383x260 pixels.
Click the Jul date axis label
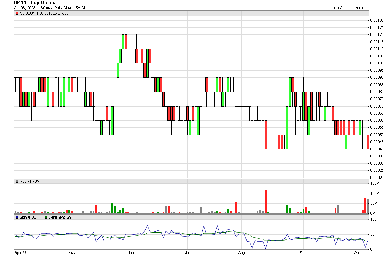187,253
